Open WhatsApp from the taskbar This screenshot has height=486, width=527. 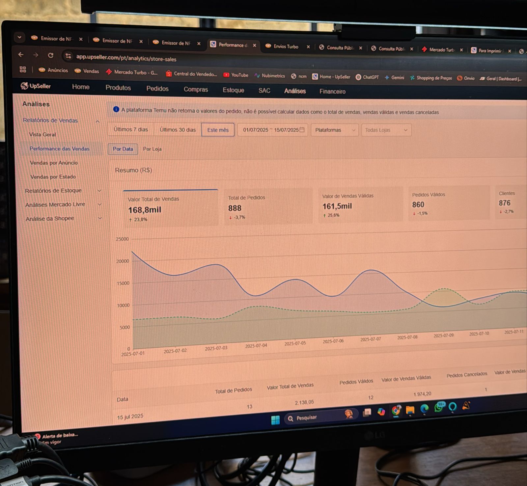pos(439,408)
